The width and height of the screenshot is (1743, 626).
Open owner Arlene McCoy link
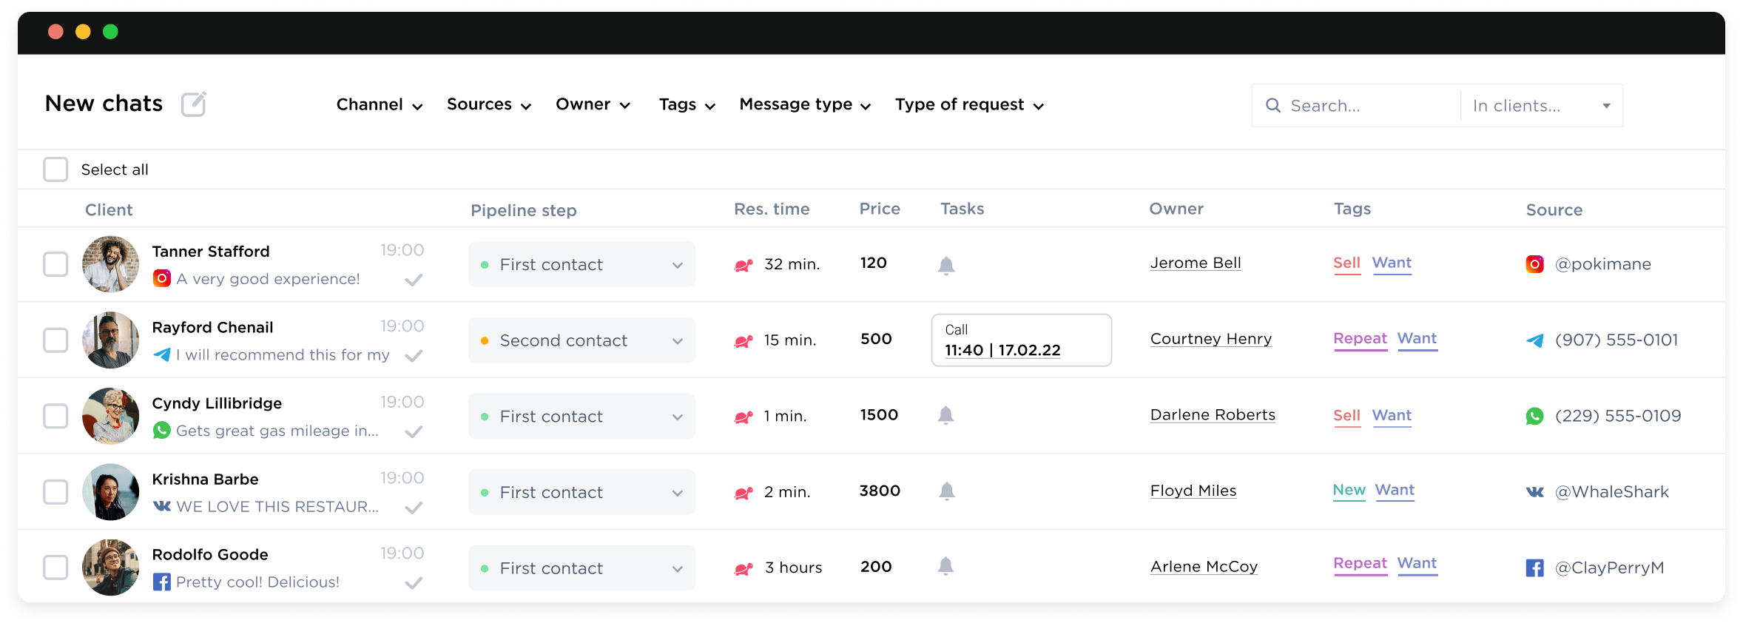point(1204,567)
